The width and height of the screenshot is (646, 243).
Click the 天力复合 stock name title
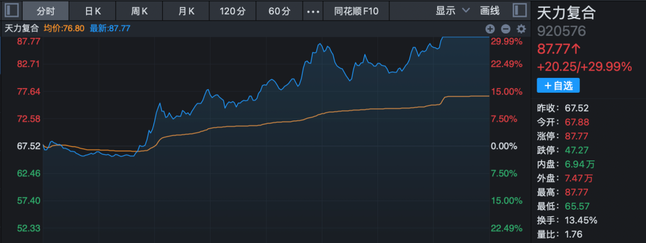566,12
